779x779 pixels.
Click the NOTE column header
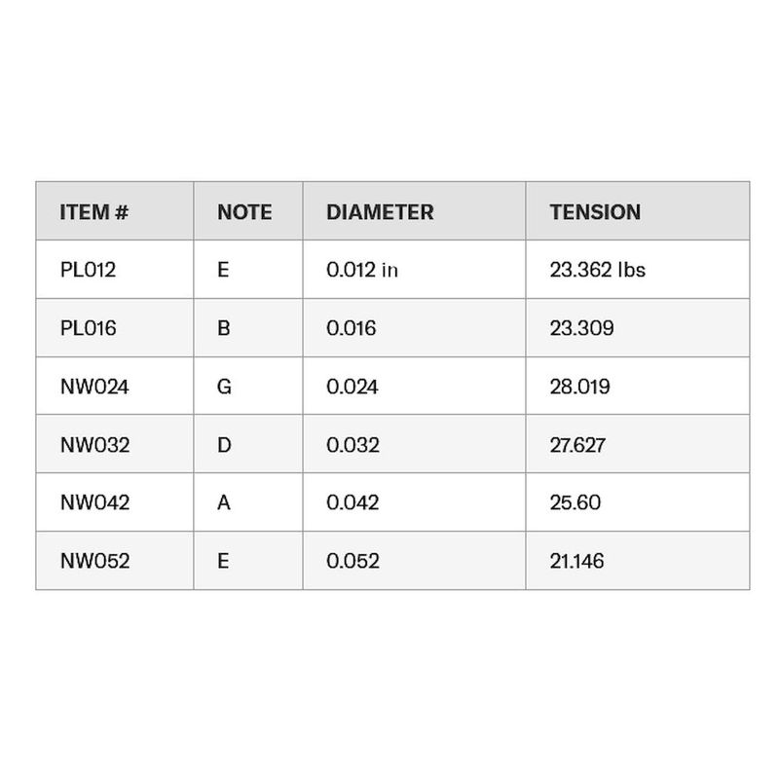coord(248,211)
